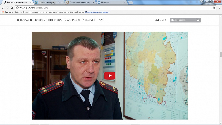This screenshot has width=222, height=125.
Task: Focus the Поиск новостей search field
Action: (x=183, y=20)
